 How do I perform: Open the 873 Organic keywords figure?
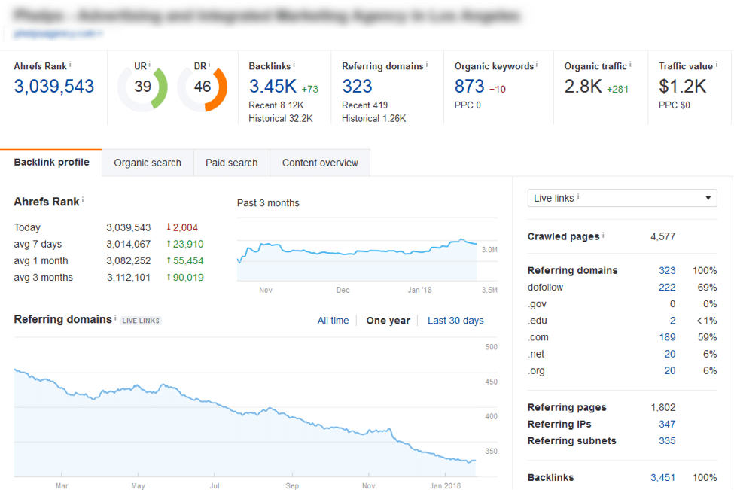point(469,86)
